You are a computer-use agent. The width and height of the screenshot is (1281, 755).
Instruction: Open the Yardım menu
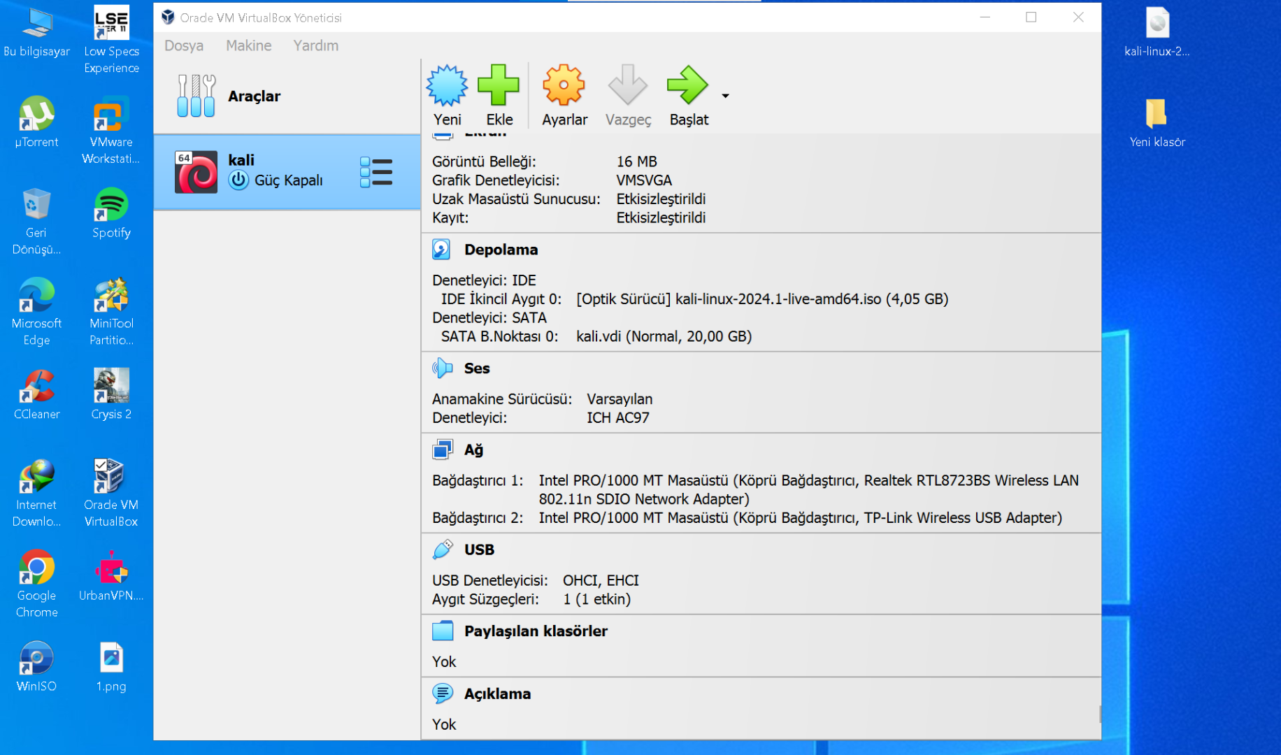[315, 45]
